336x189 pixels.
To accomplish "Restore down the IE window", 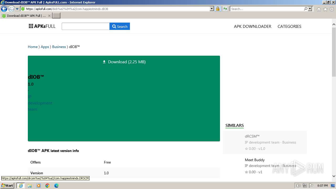I will (328, 2).
